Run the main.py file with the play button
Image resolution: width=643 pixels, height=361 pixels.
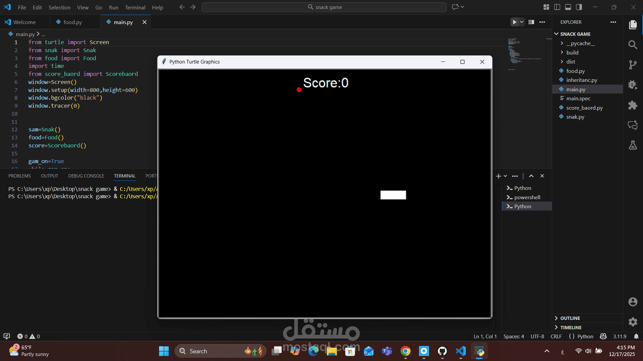pos(514,22)
